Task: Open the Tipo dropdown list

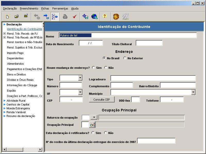Action: click(x=80, y=78)
